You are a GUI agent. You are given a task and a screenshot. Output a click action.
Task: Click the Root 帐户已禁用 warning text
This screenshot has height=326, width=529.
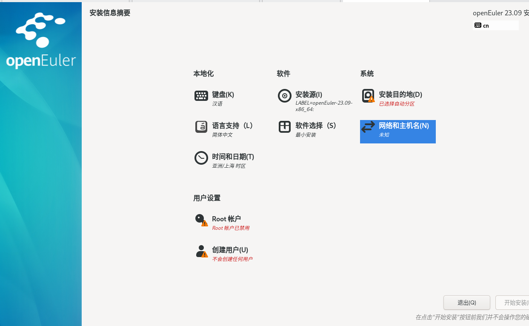pos(231,228)
